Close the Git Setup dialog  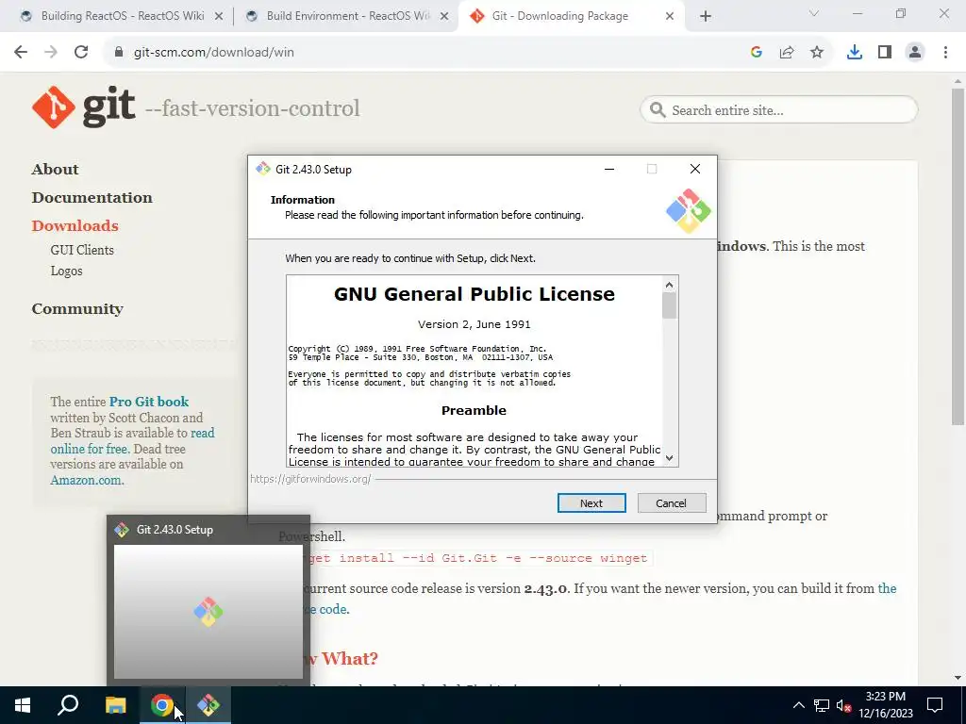coord(695,169)
